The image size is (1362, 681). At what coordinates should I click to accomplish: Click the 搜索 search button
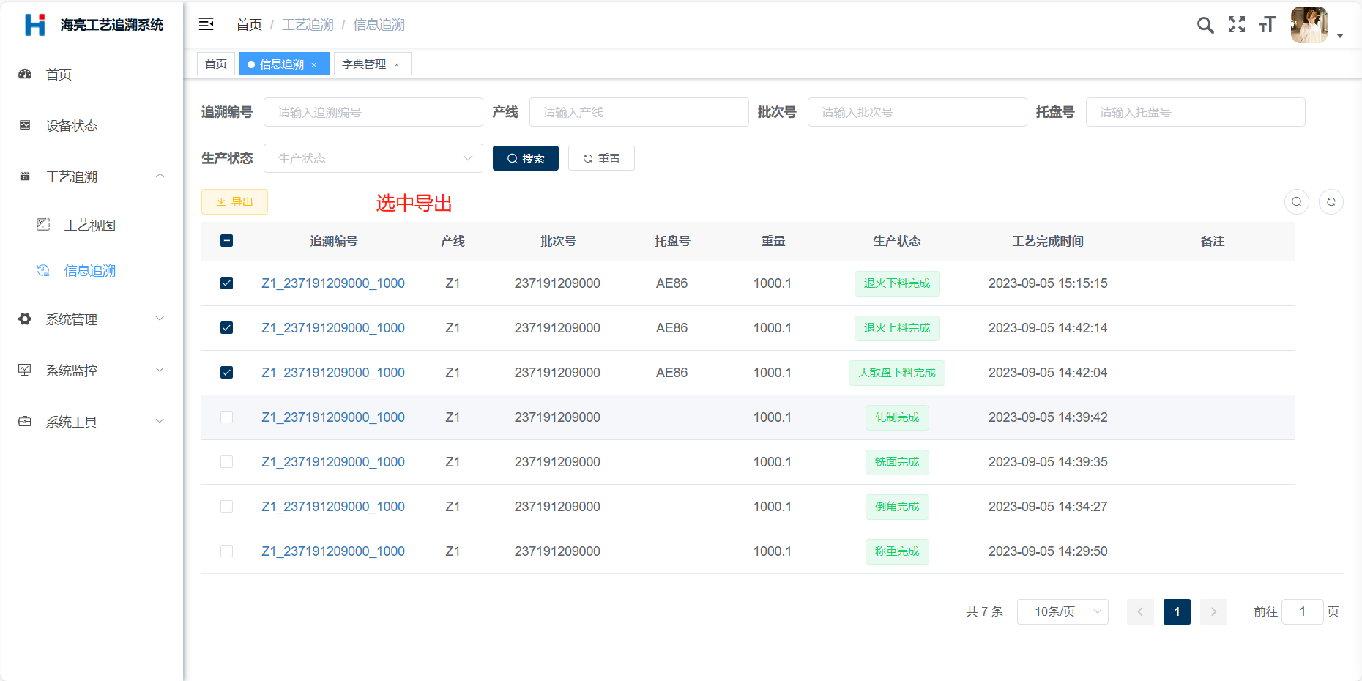pos(526,158)
